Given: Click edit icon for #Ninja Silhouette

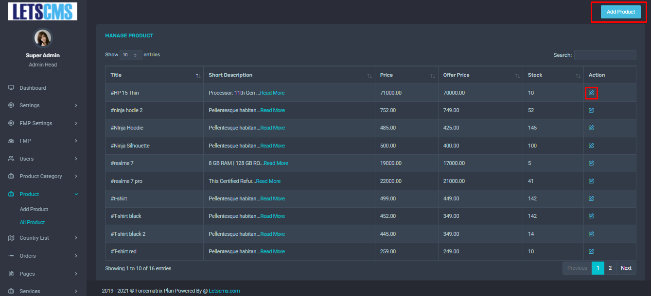Looking at the screenshot, I should coord(591,146).
